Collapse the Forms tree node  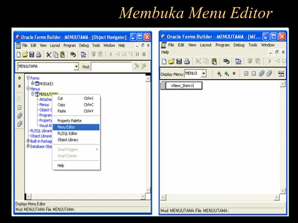28,78
